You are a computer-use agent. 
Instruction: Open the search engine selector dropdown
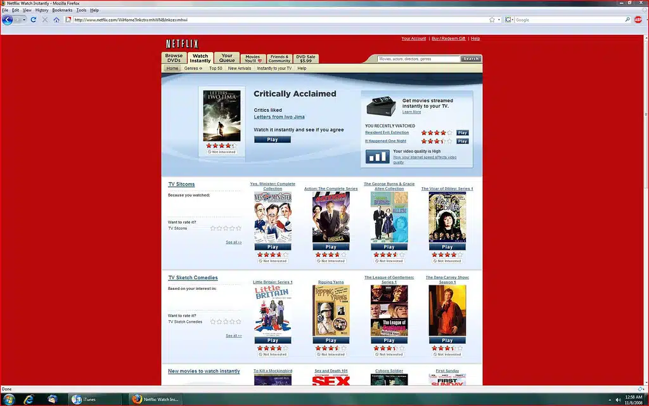tap(510, 20)
